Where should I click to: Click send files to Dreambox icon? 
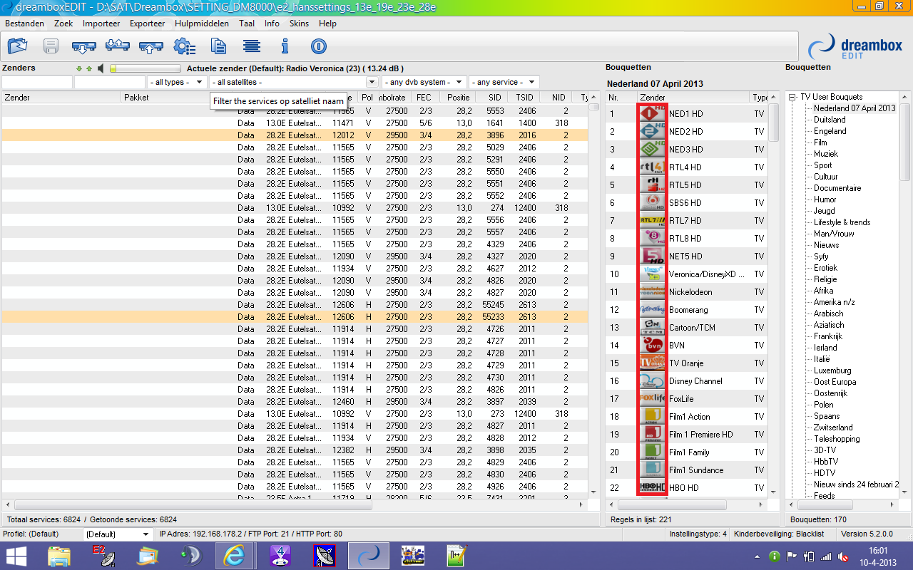coord(151,47)
